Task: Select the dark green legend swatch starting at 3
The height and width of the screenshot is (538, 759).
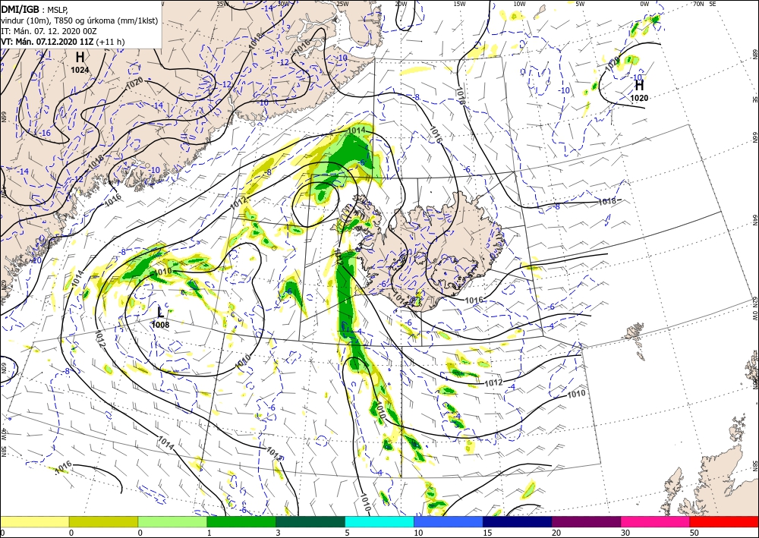Action: (x=310, y=521)
